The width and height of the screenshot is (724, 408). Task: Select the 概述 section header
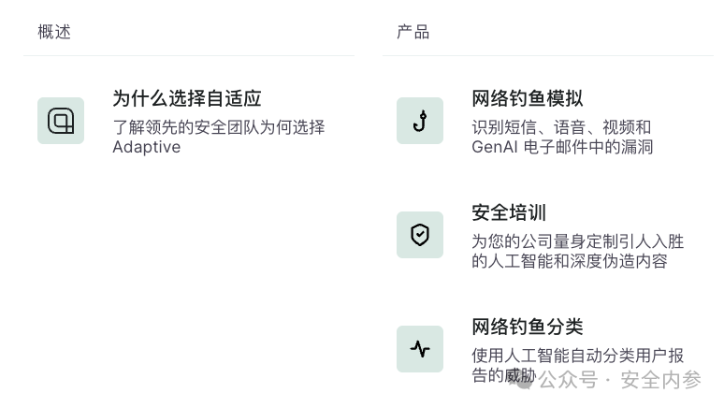click(54, 32)
